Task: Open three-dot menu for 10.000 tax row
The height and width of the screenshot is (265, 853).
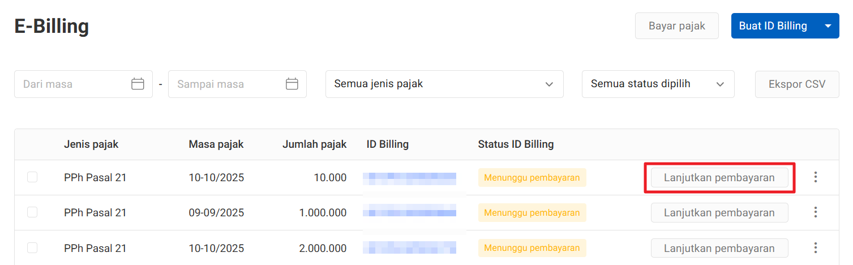Action: (x=815, y=177)
